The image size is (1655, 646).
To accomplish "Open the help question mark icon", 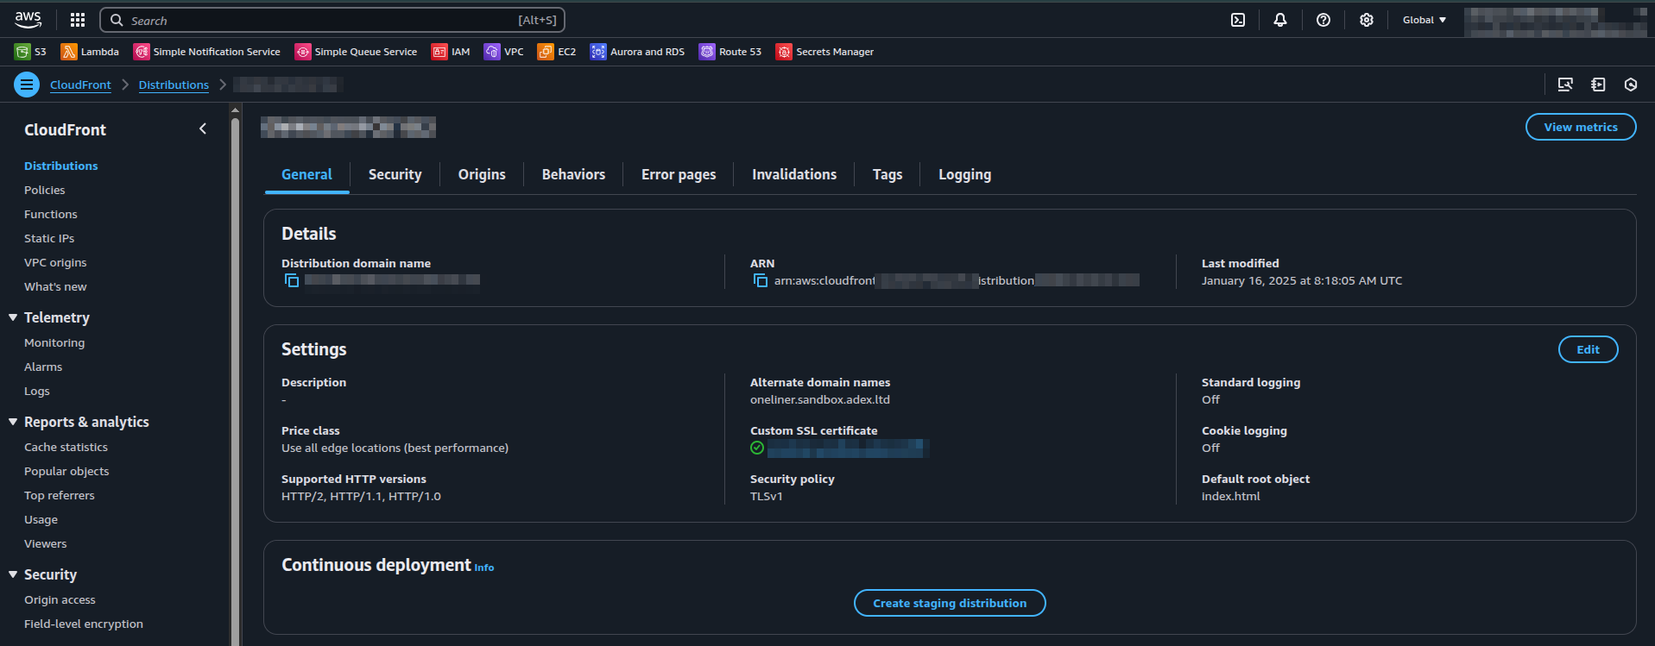I will [x=1323, y=20].
